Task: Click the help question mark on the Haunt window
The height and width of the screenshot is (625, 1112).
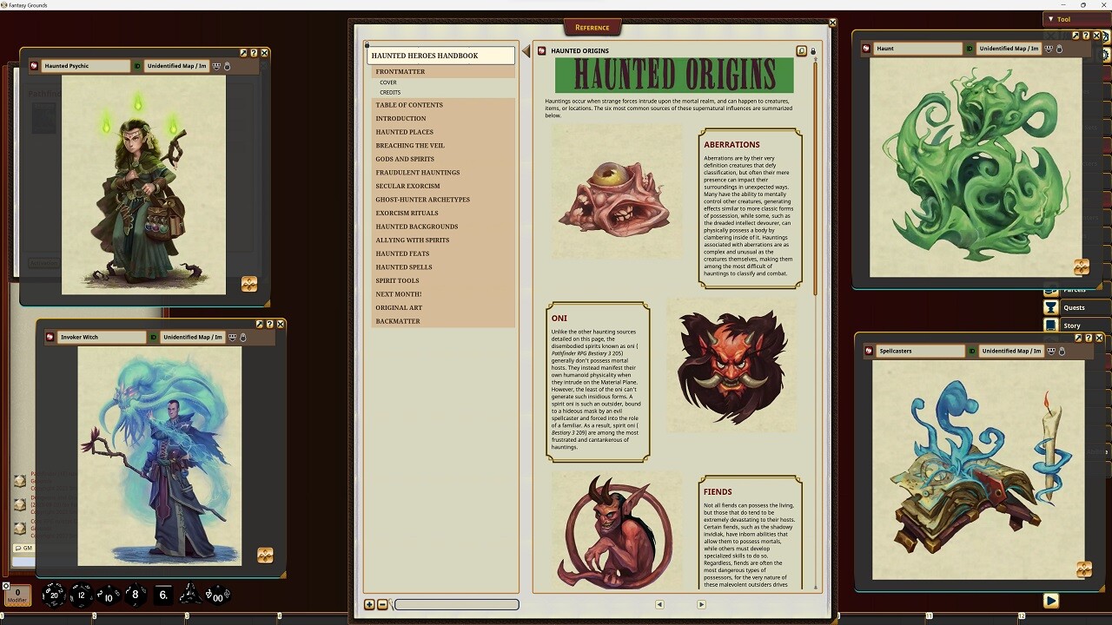Action: tap(1087, 35)
